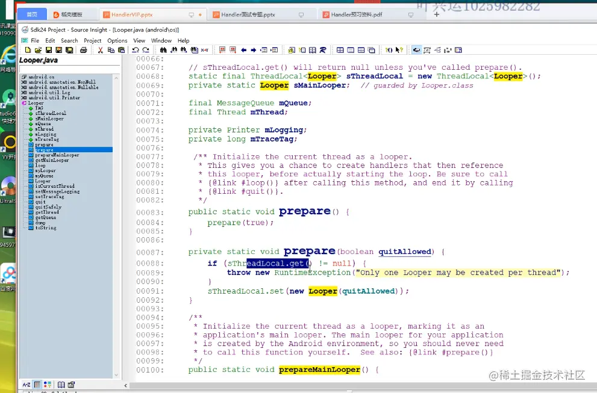Open the Project menu
597x393 pixels.
click(93, 41)
